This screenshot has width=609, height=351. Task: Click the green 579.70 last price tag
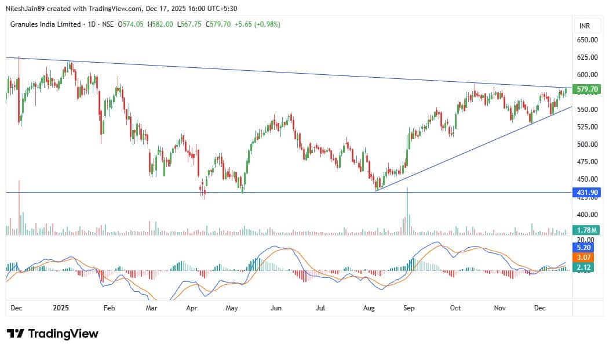pyautogui.click(x=586, y=89)
